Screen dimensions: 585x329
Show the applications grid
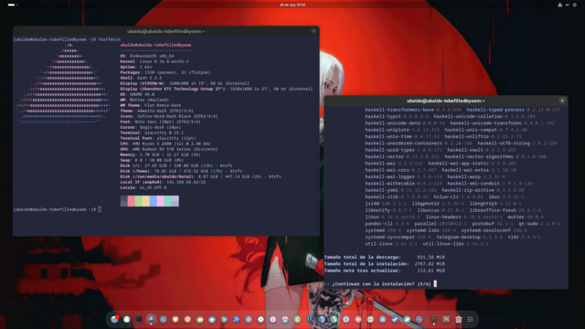(x=470, y=319)
